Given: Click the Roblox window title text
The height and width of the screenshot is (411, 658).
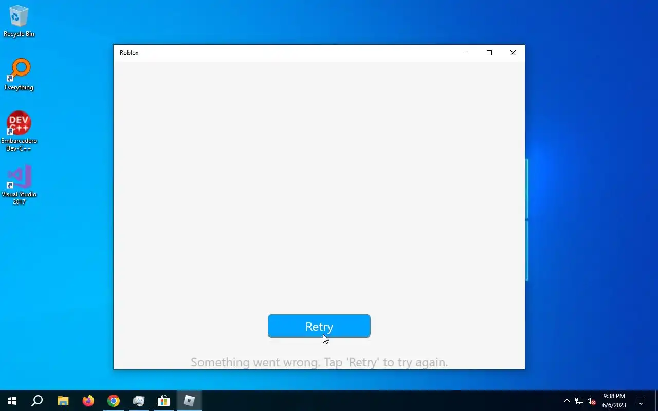Looking at the screenshot, I should tap(129, 53).
